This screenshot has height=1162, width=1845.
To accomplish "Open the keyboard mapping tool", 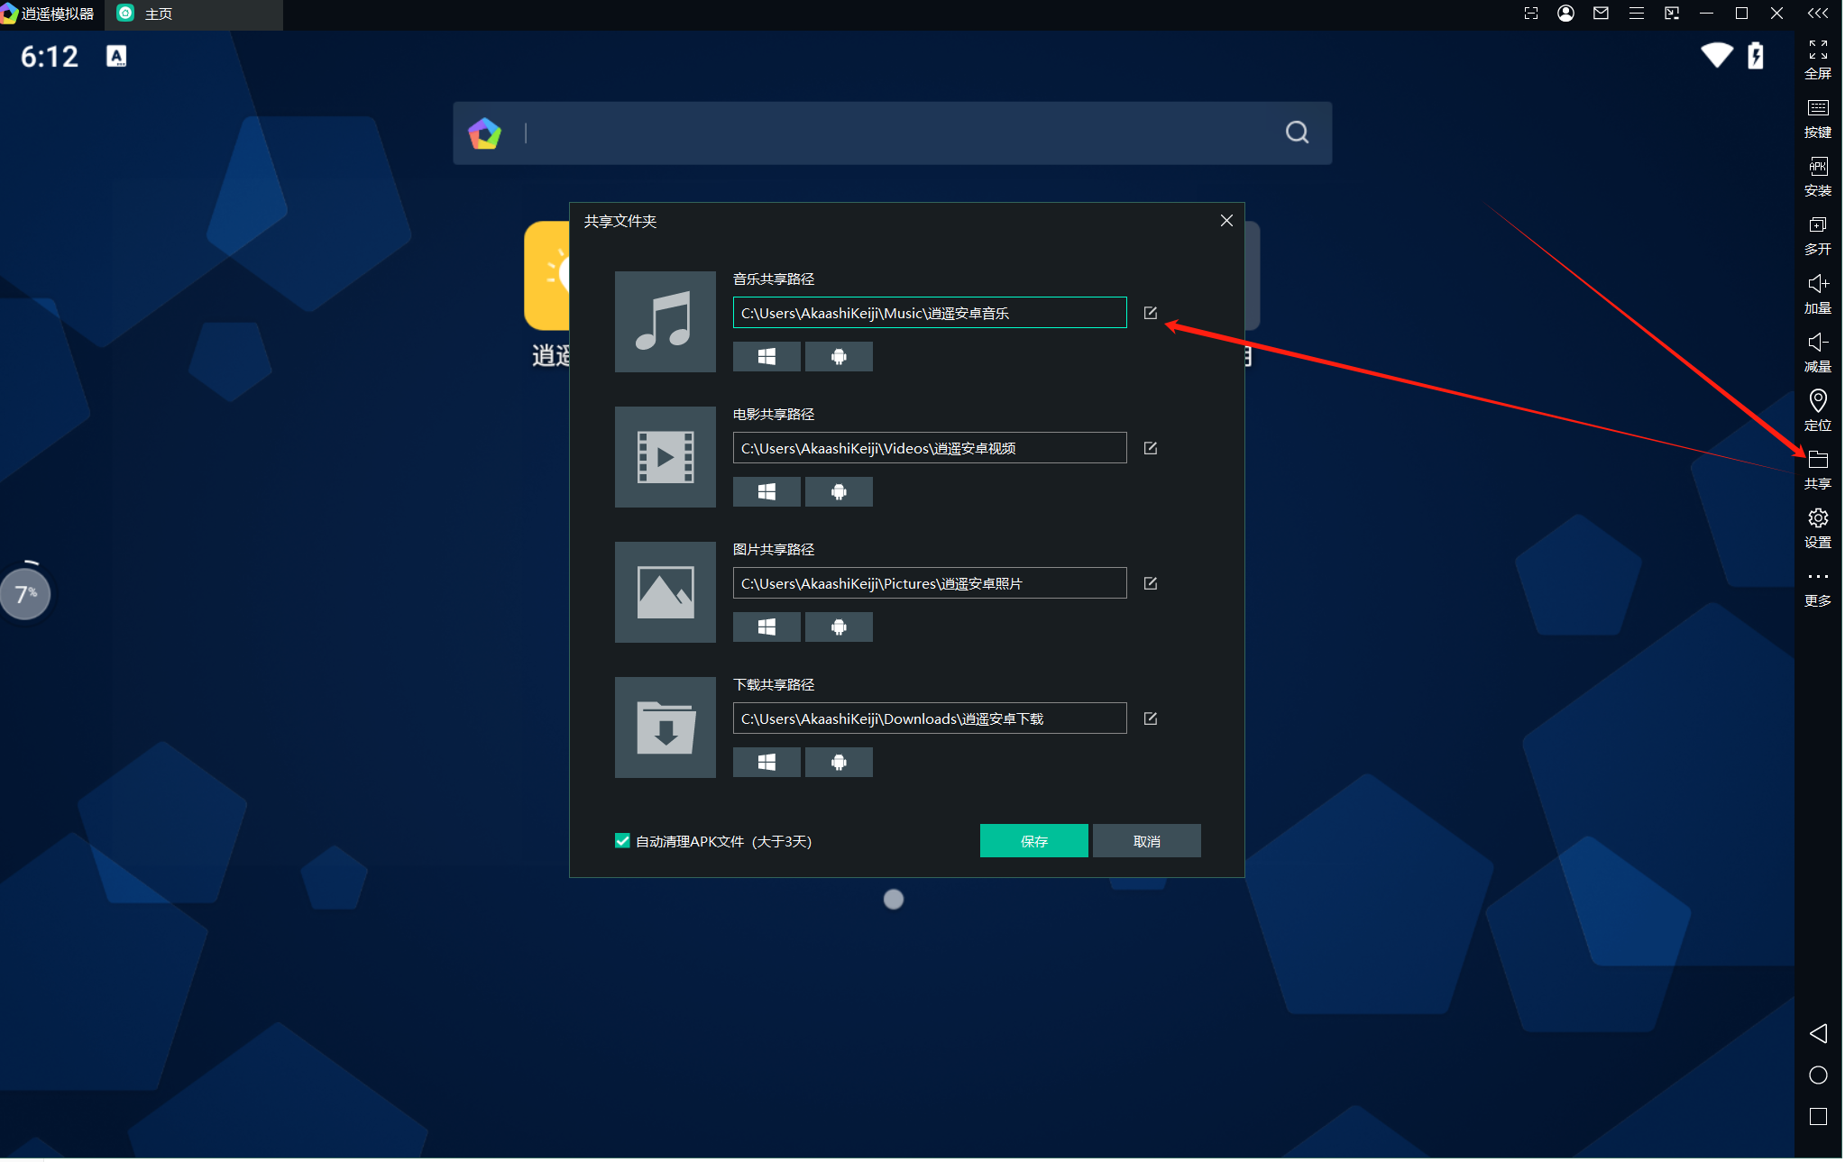I will point(1817,117).
